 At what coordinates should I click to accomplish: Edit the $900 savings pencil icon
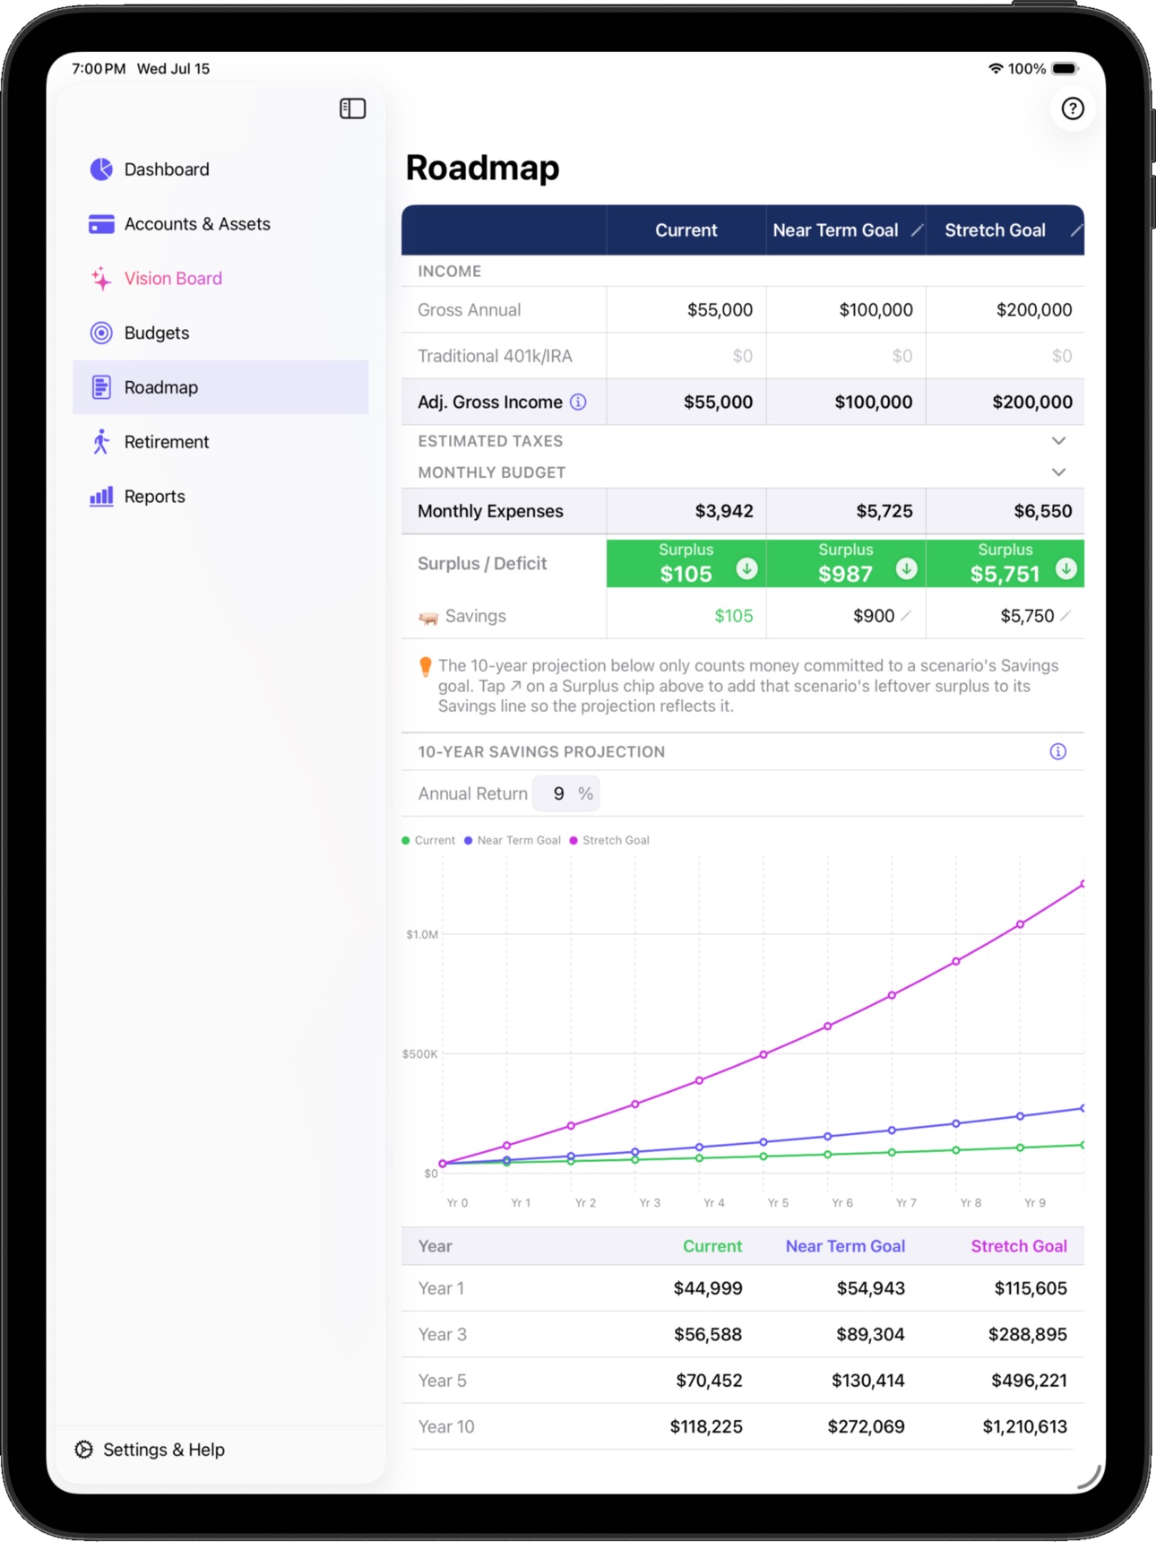906,616
